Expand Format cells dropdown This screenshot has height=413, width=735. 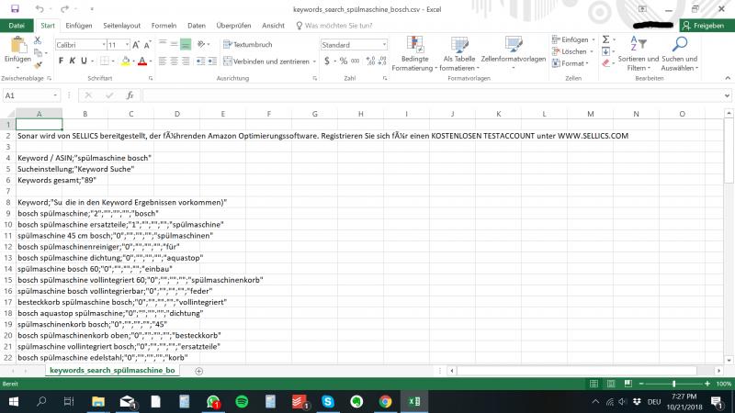coord(587,63)
